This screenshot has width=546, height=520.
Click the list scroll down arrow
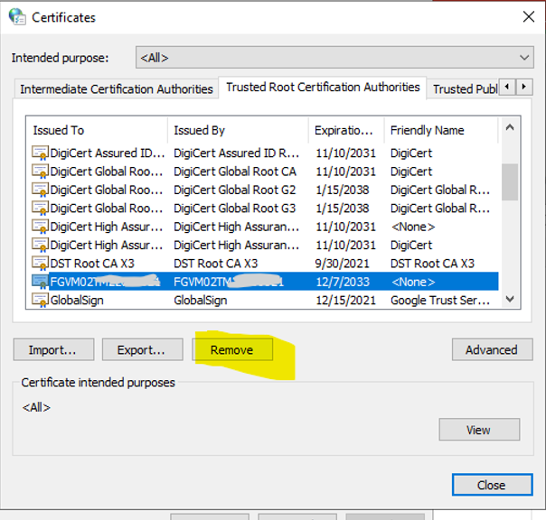point(510,299)
